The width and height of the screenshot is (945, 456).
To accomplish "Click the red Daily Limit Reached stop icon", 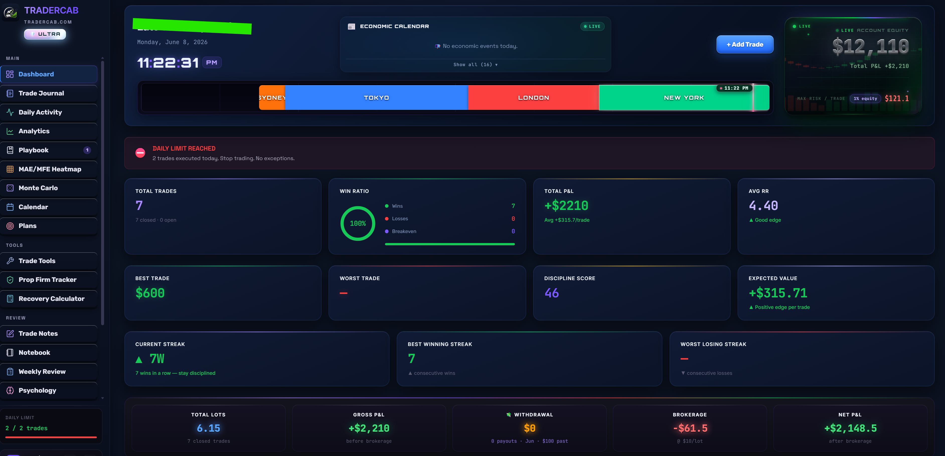I will [x=140, y=153].
